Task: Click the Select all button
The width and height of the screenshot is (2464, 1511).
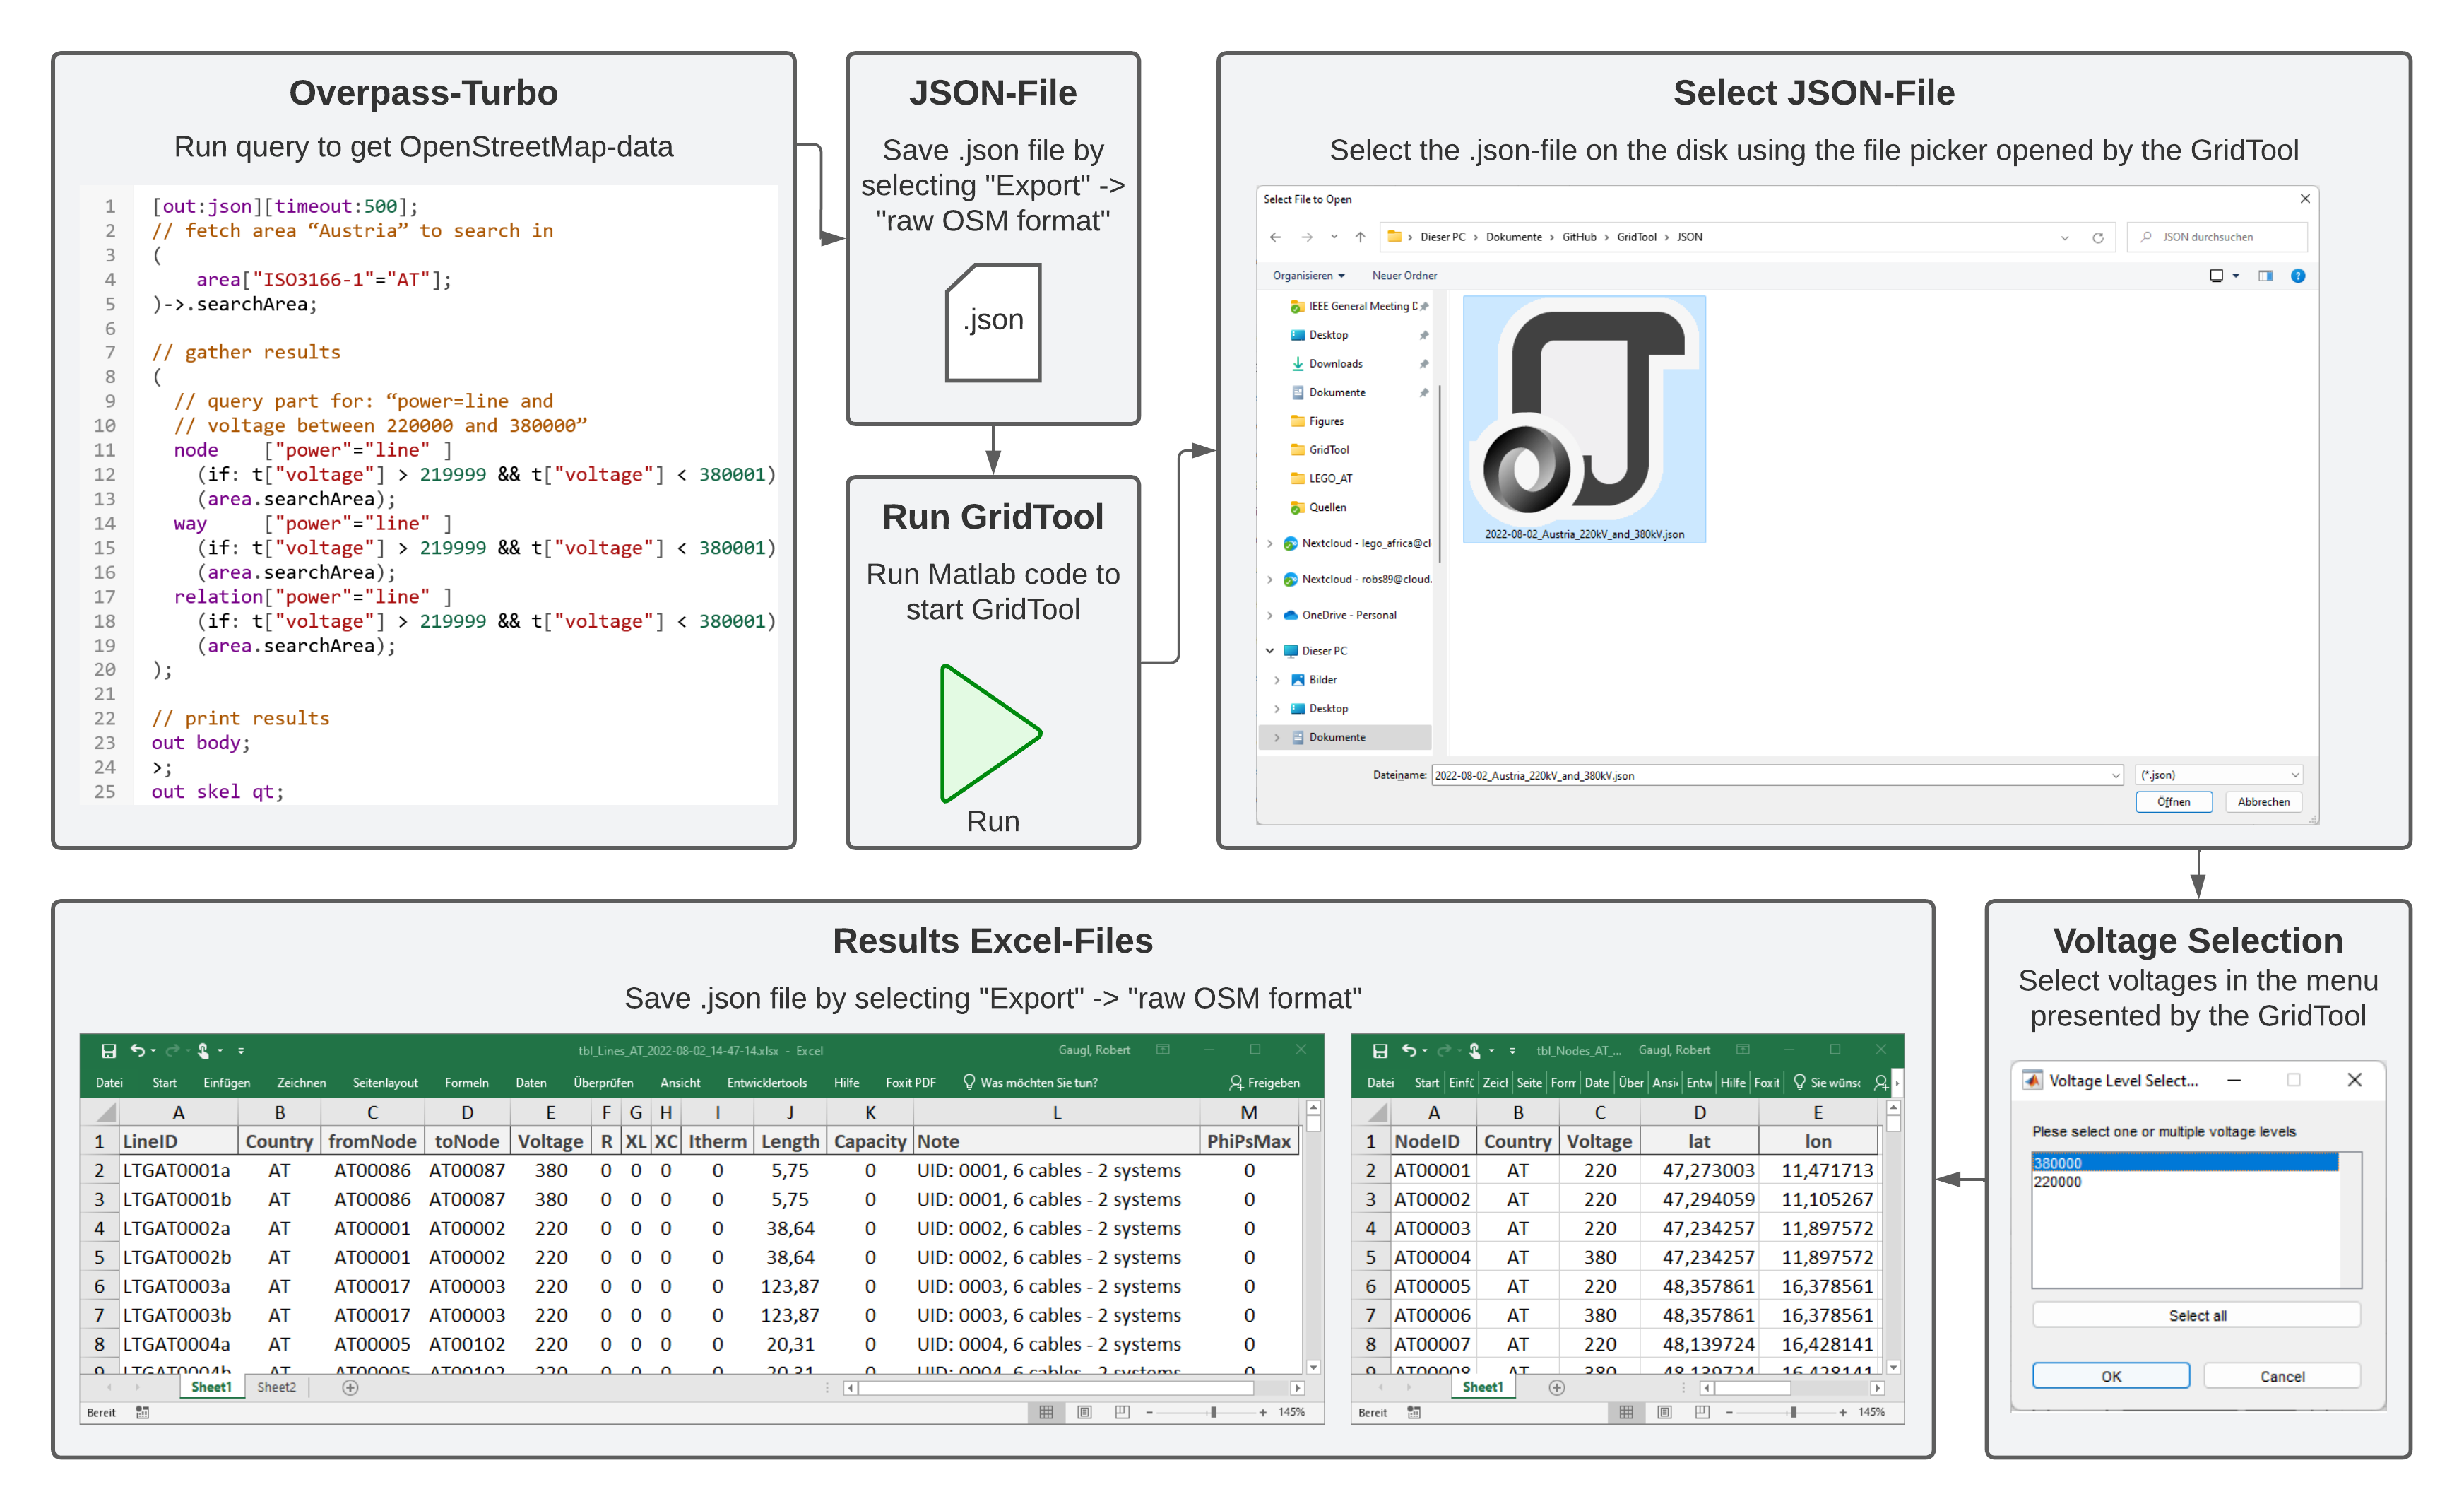Action: 2196,1316
